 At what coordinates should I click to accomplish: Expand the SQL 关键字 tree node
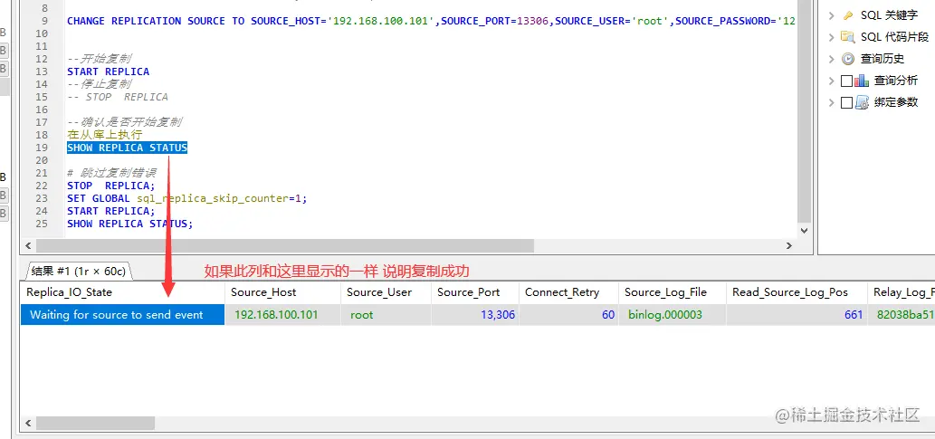pos(832,15)
